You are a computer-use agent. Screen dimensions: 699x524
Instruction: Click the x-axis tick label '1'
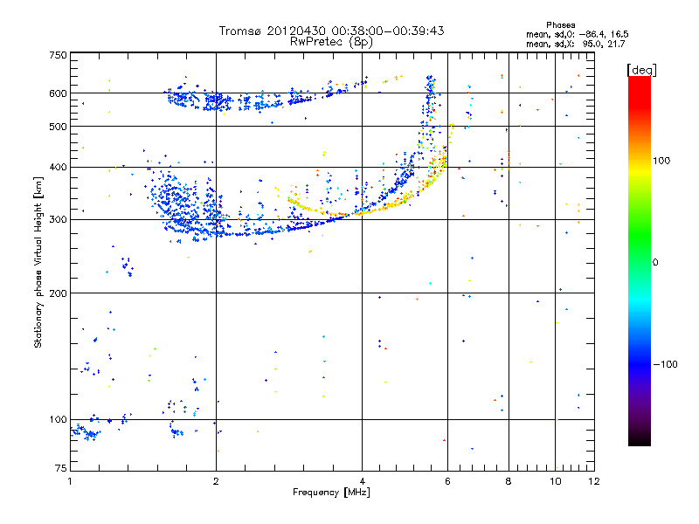click(70, 481)
